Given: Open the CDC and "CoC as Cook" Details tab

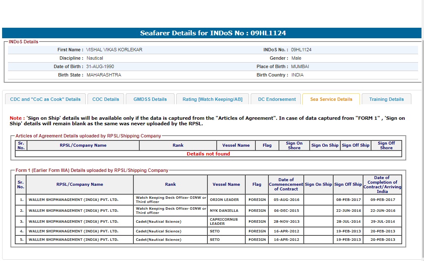Looking at the screenshot, I should coord(45,99).
